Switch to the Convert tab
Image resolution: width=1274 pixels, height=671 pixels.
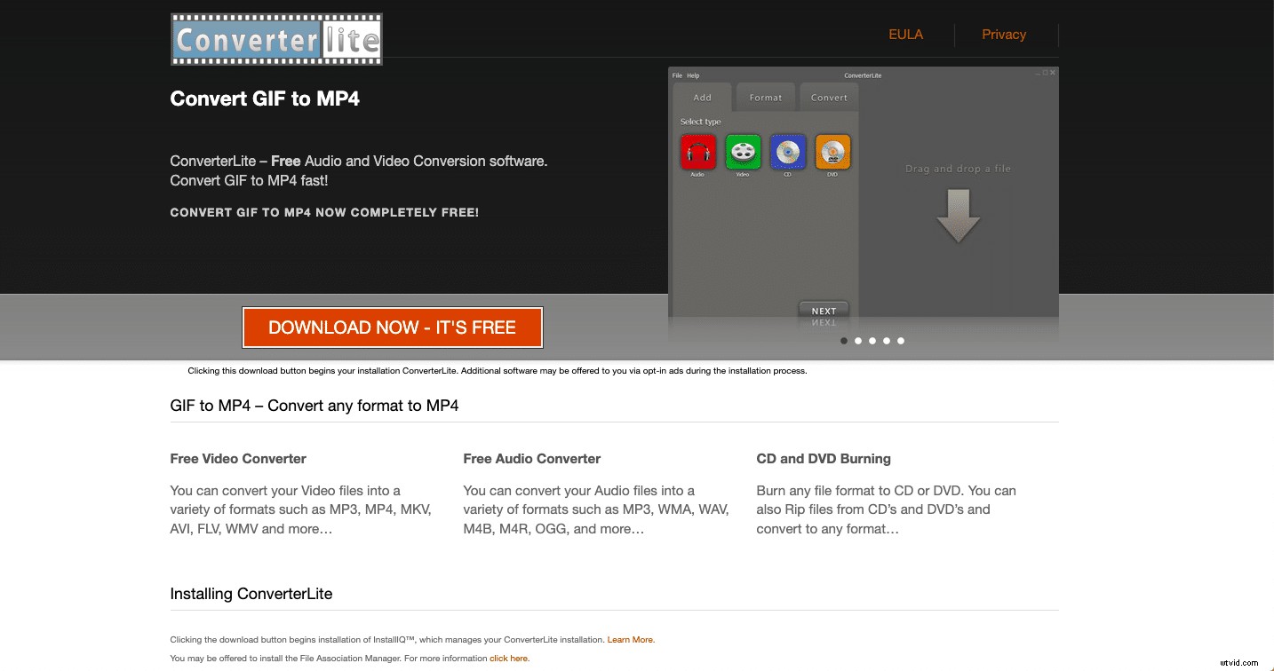point(828,97)
